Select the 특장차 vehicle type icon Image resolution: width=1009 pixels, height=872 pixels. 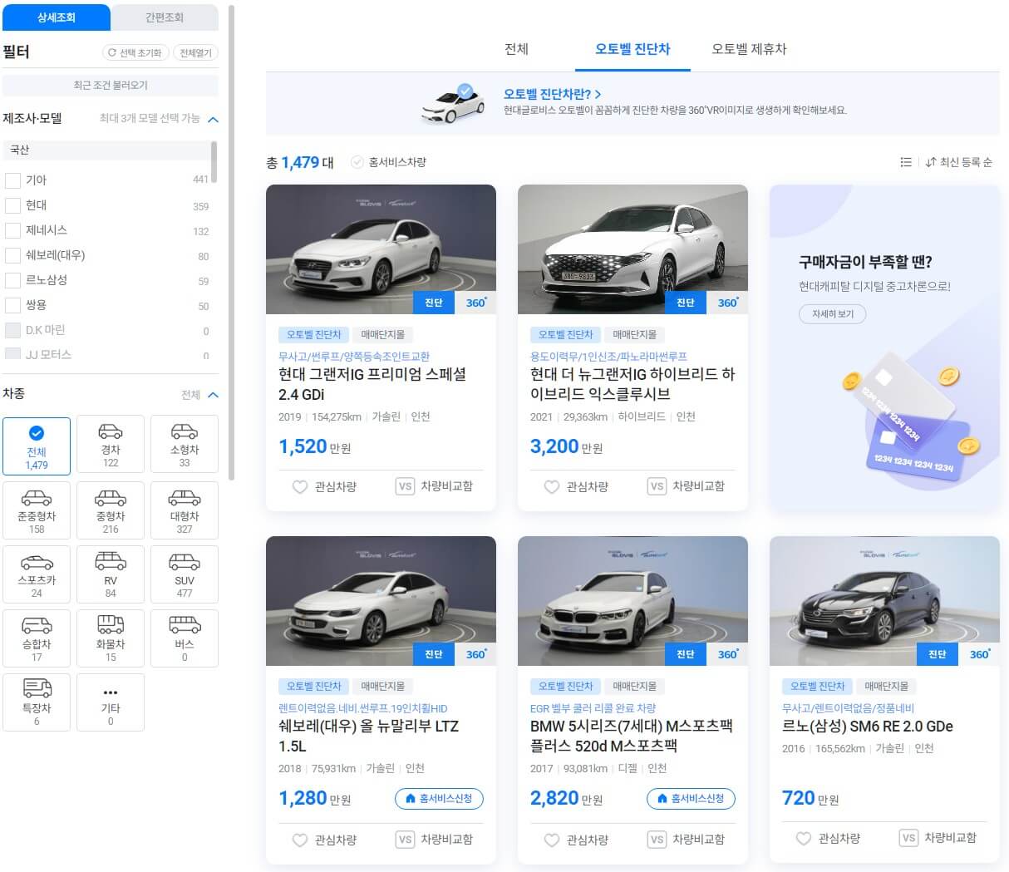(x=37, y=702)
